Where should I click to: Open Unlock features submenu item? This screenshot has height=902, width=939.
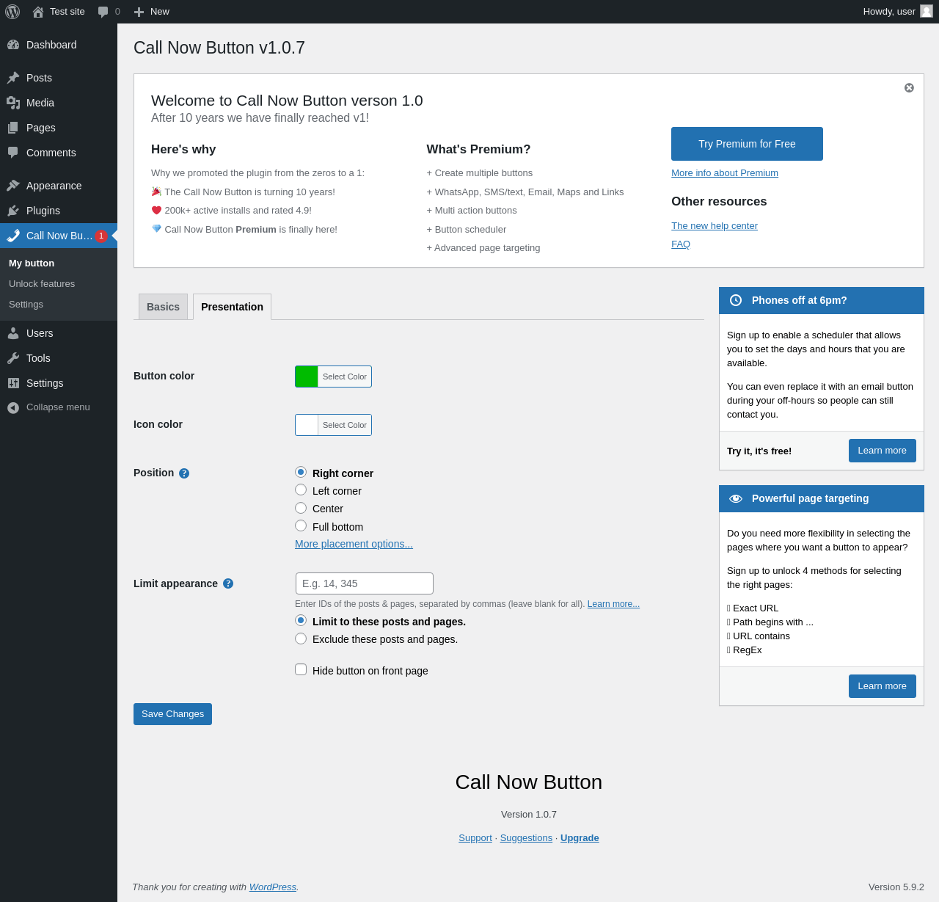click(42, 284)
